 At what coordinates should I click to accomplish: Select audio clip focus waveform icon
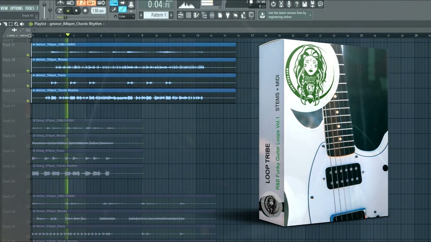[x=14, y=30]
